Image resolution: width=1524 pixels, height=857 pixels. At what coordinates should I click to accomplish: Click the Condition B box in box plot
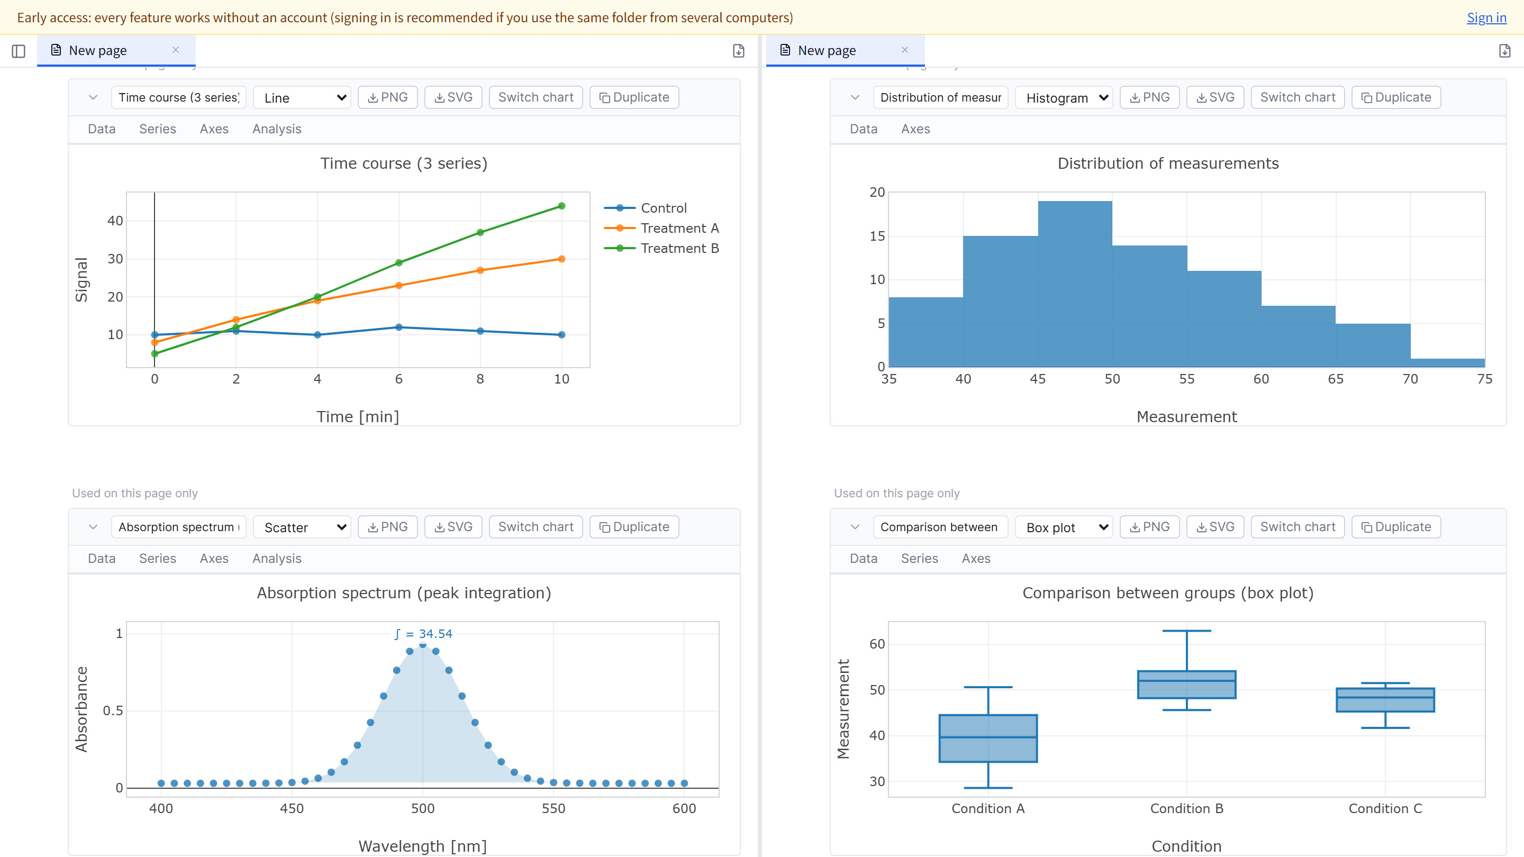(x=1187, y=685)
